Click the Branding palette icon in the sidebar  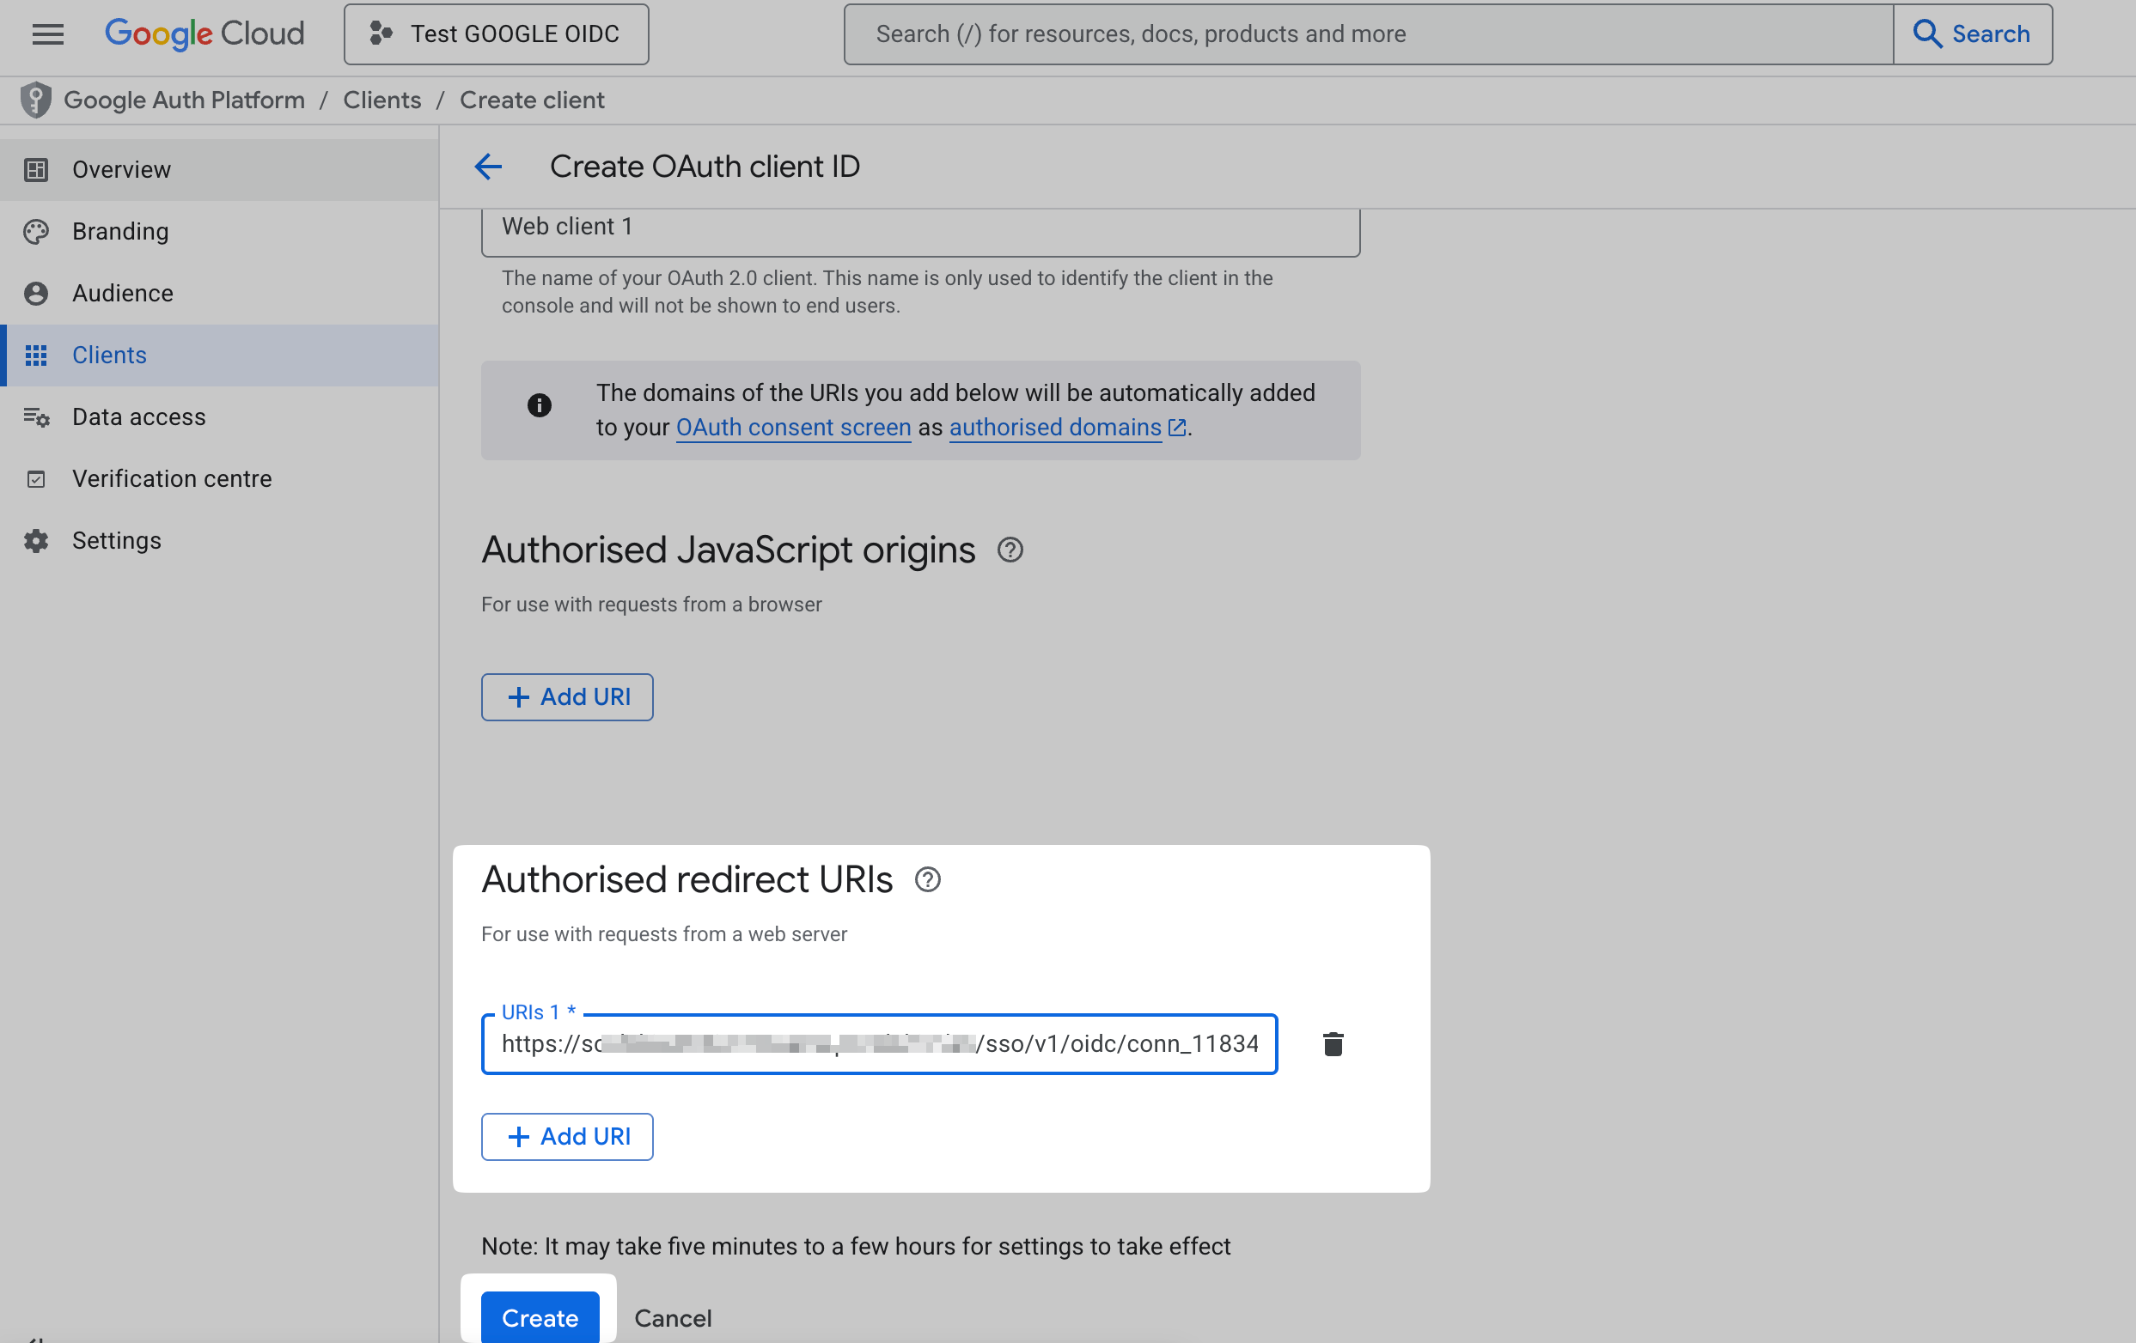(35, 231)
